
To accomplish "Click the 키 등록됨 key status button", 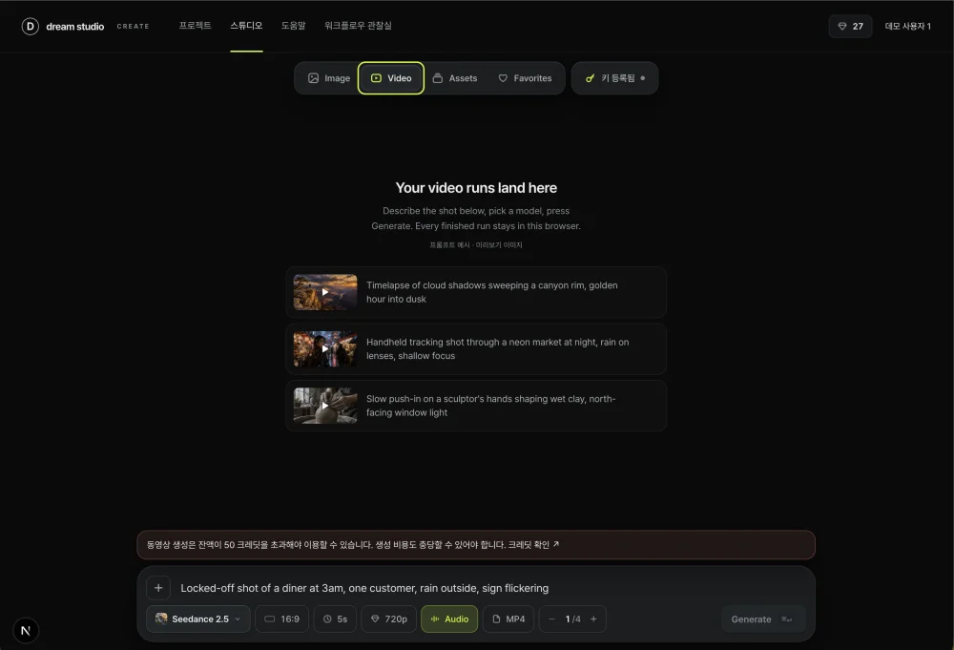I will click(614, 78).
